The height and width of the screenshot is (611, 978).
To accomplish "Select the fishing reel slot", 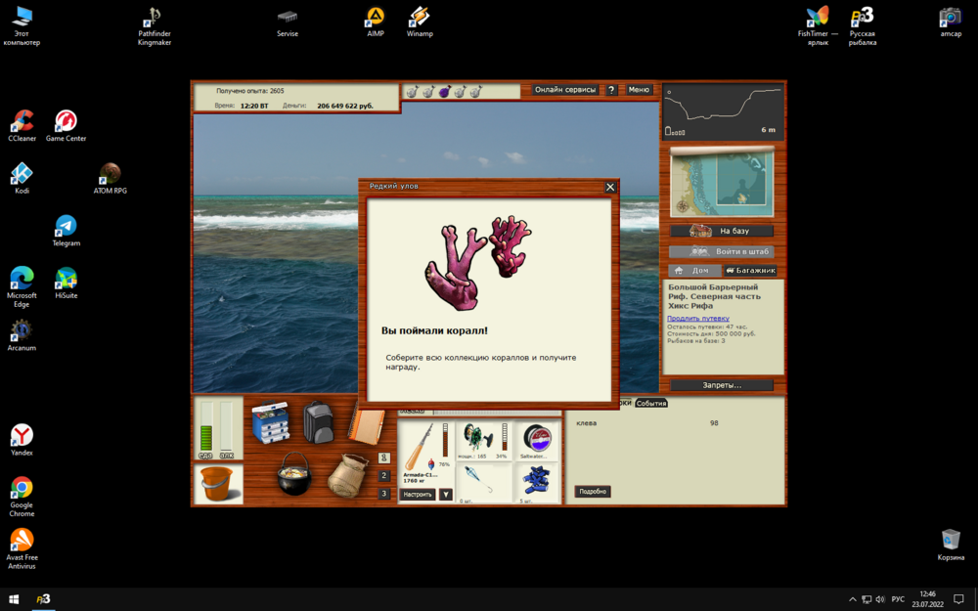I will click(484, 441).
